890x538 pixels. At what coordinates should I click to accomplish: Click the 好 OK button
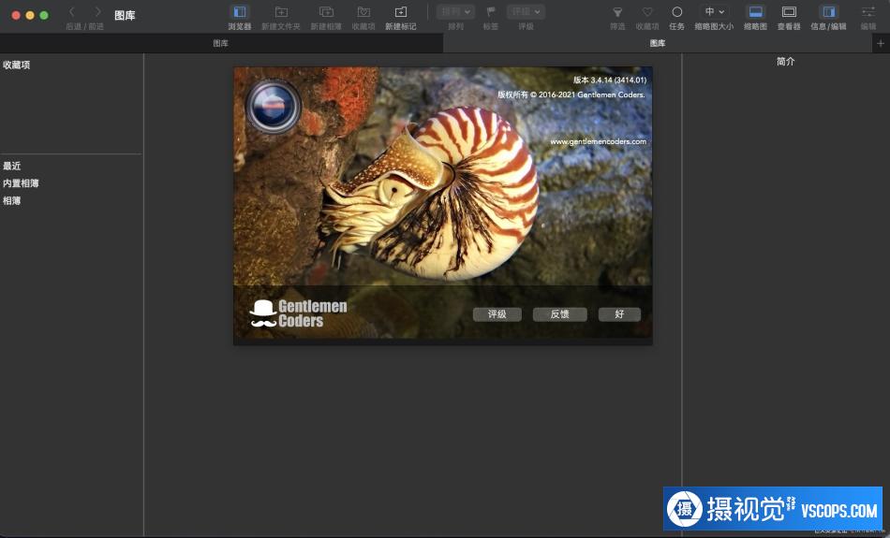[x=619, y=314]
